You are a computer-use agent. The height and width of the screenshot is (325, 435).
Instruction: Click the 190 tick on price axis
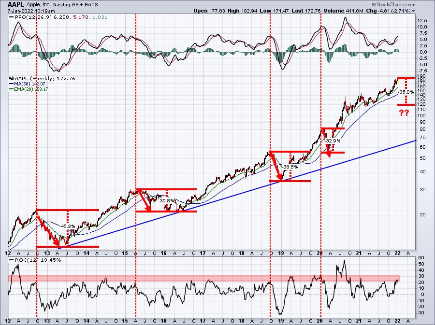[x=421, y=76]
